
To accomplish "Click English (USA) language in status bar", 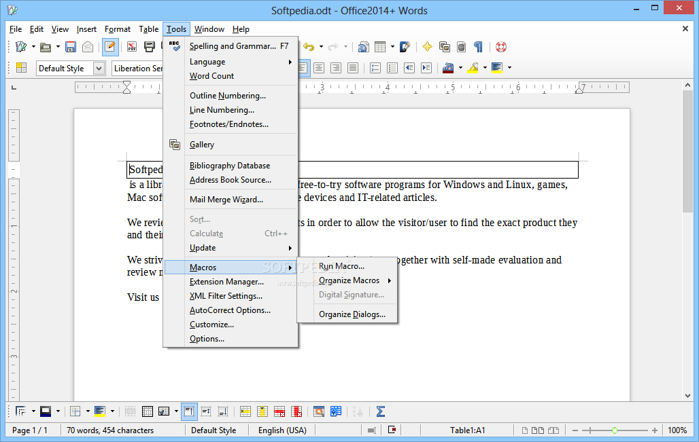I will pyautogui.click(x=283, y=430).
